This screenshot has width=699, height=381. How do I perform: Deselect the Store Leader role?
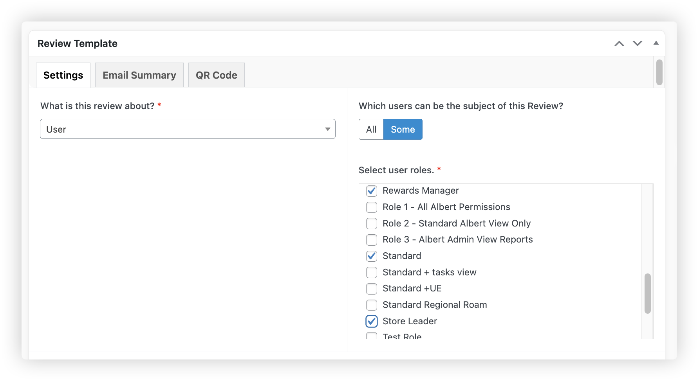click(x=372, y=321)
